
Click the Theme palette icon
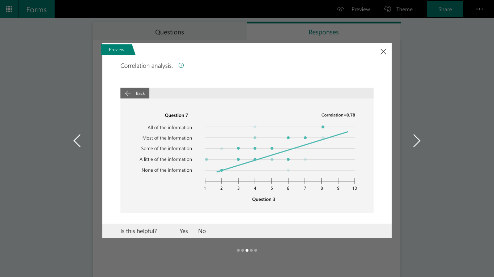point(388,9)
